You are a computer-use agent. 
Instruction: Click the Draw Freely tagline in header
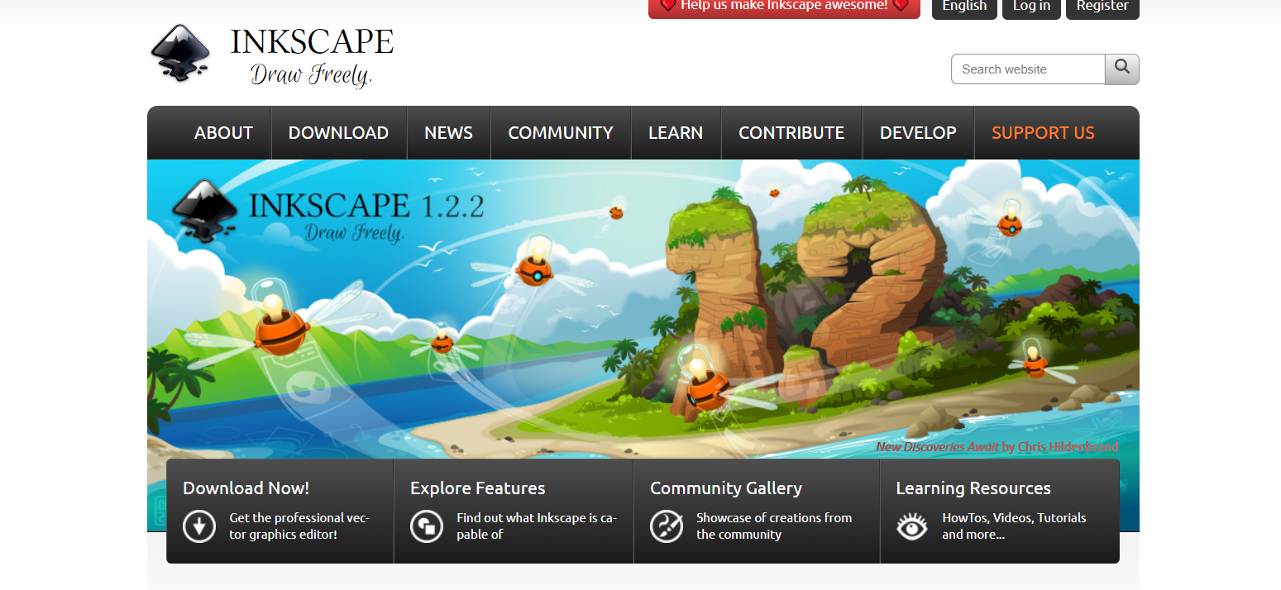click(x=312, y=75)
